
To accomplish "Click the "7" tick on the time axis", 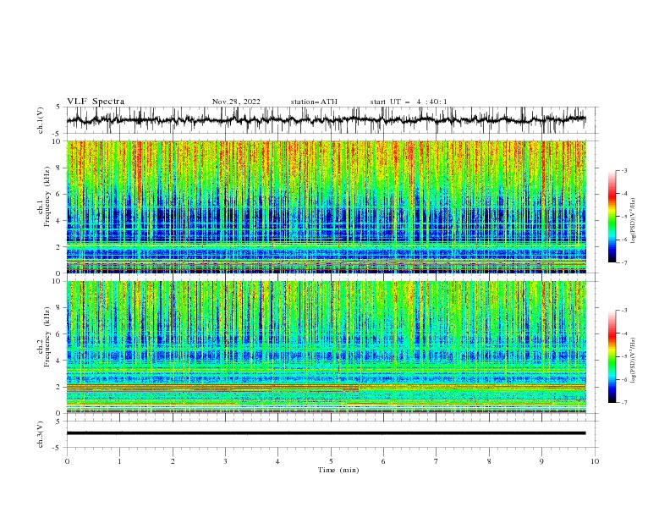I will click(x=437, y=461).
